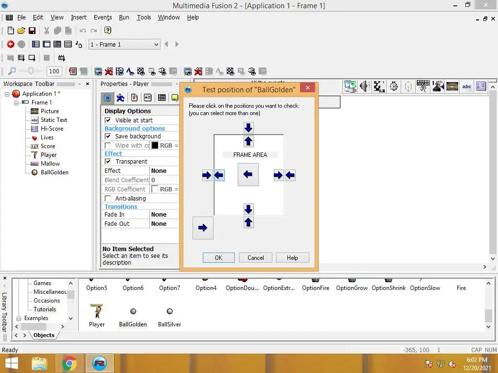The height and width of the screenshot is (373, 498).
Task: Select top inside-frame up arrow
Action: 249,141
